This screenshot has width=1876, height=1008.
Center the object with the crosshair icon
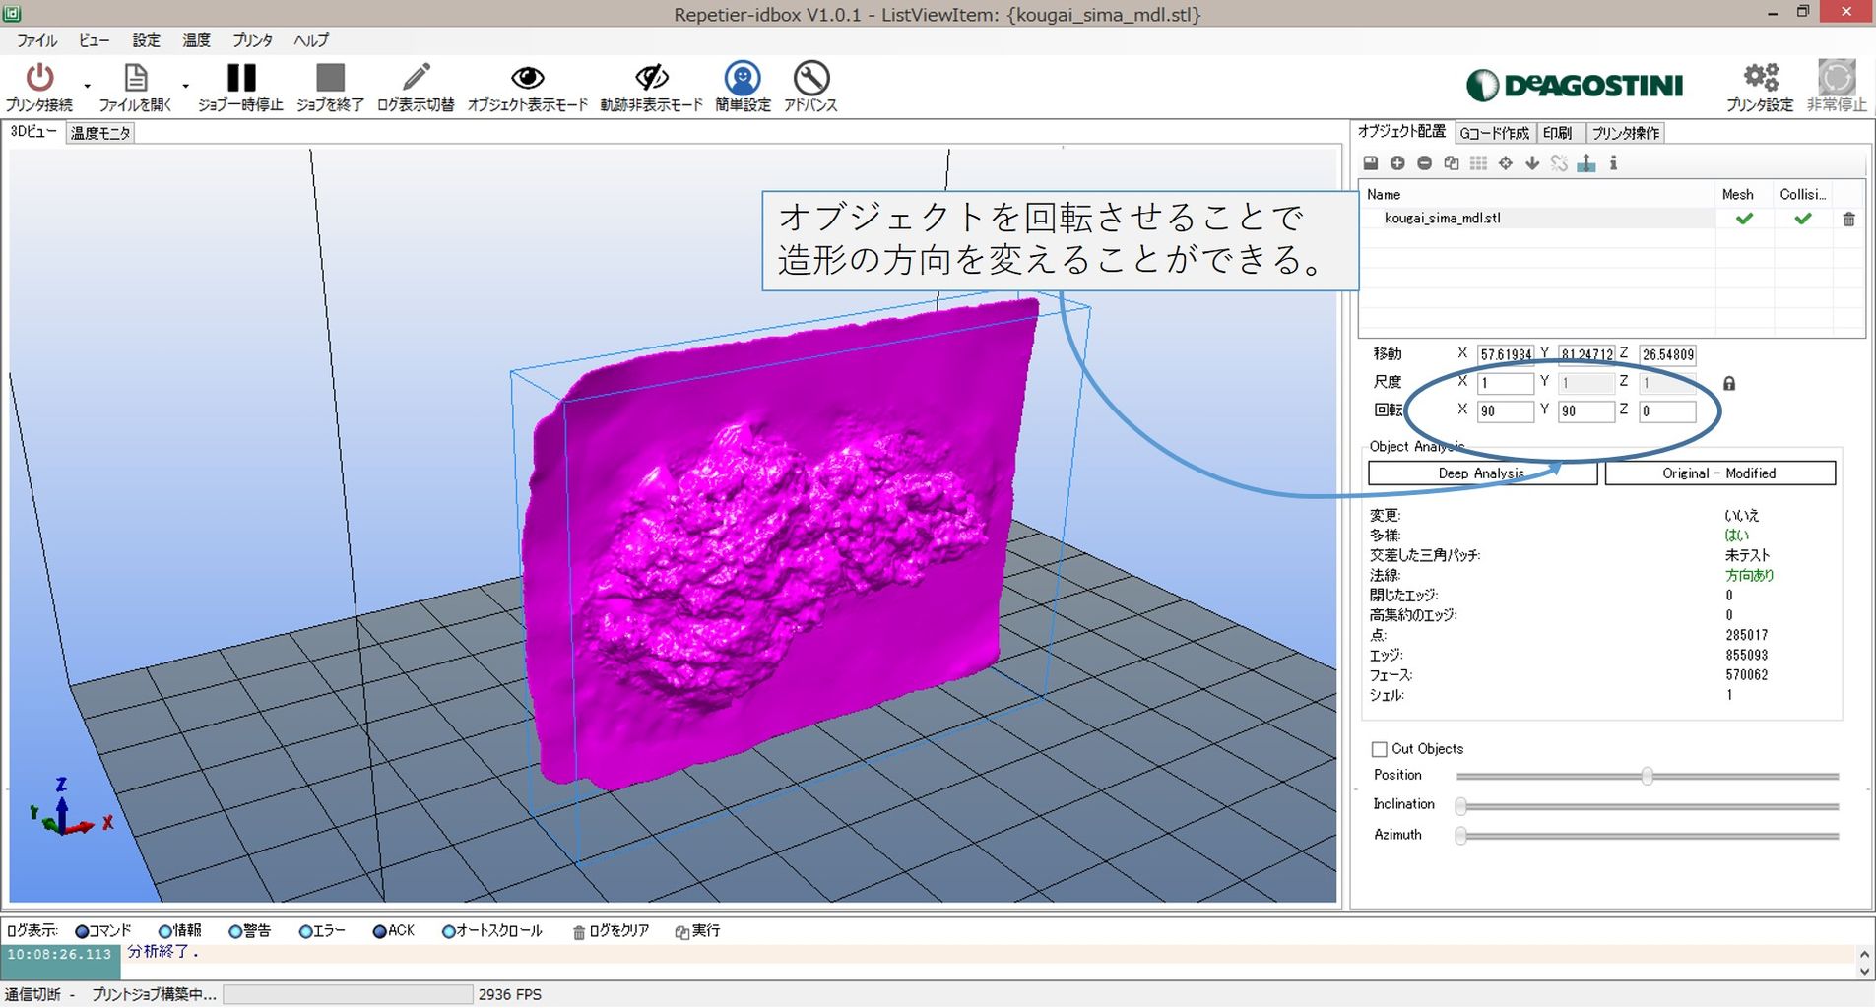(1506, 163)
